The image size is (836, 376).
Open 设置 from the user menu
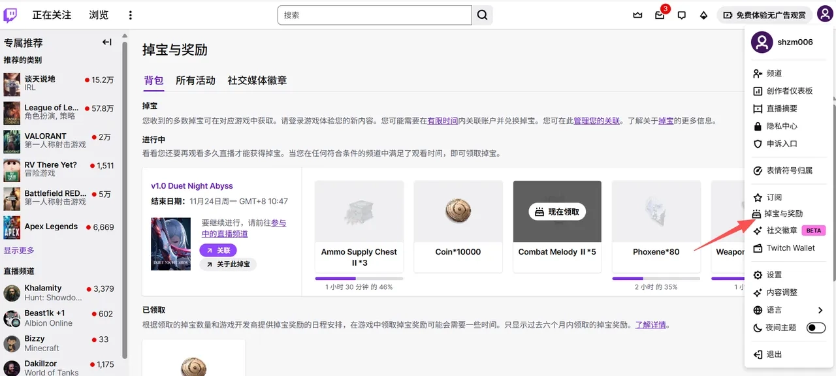pos(774,275)
